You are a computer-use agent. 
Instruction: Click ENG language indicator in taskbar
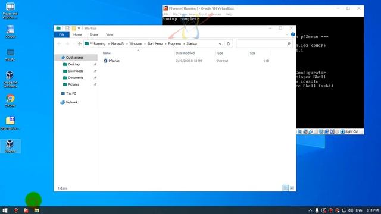[x=359, y=210]
